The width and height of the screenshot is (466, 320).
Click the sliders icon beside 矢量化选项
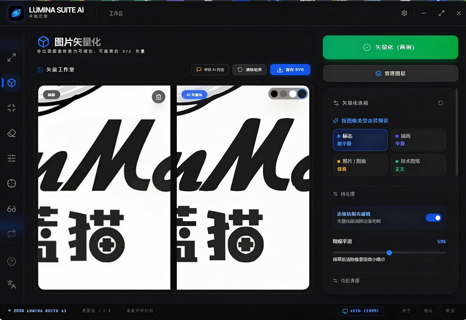pyautogui.click(x=336, y=103)
